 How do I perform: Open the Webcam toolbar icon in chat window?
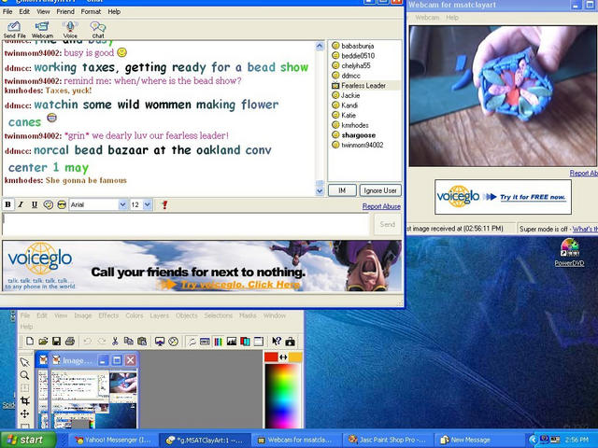click(42, 29)
